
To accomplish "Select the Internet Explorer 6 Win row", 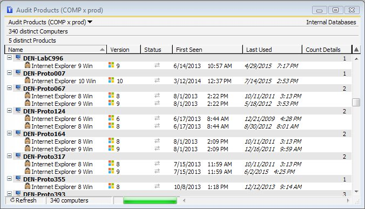I will [178, 119].
